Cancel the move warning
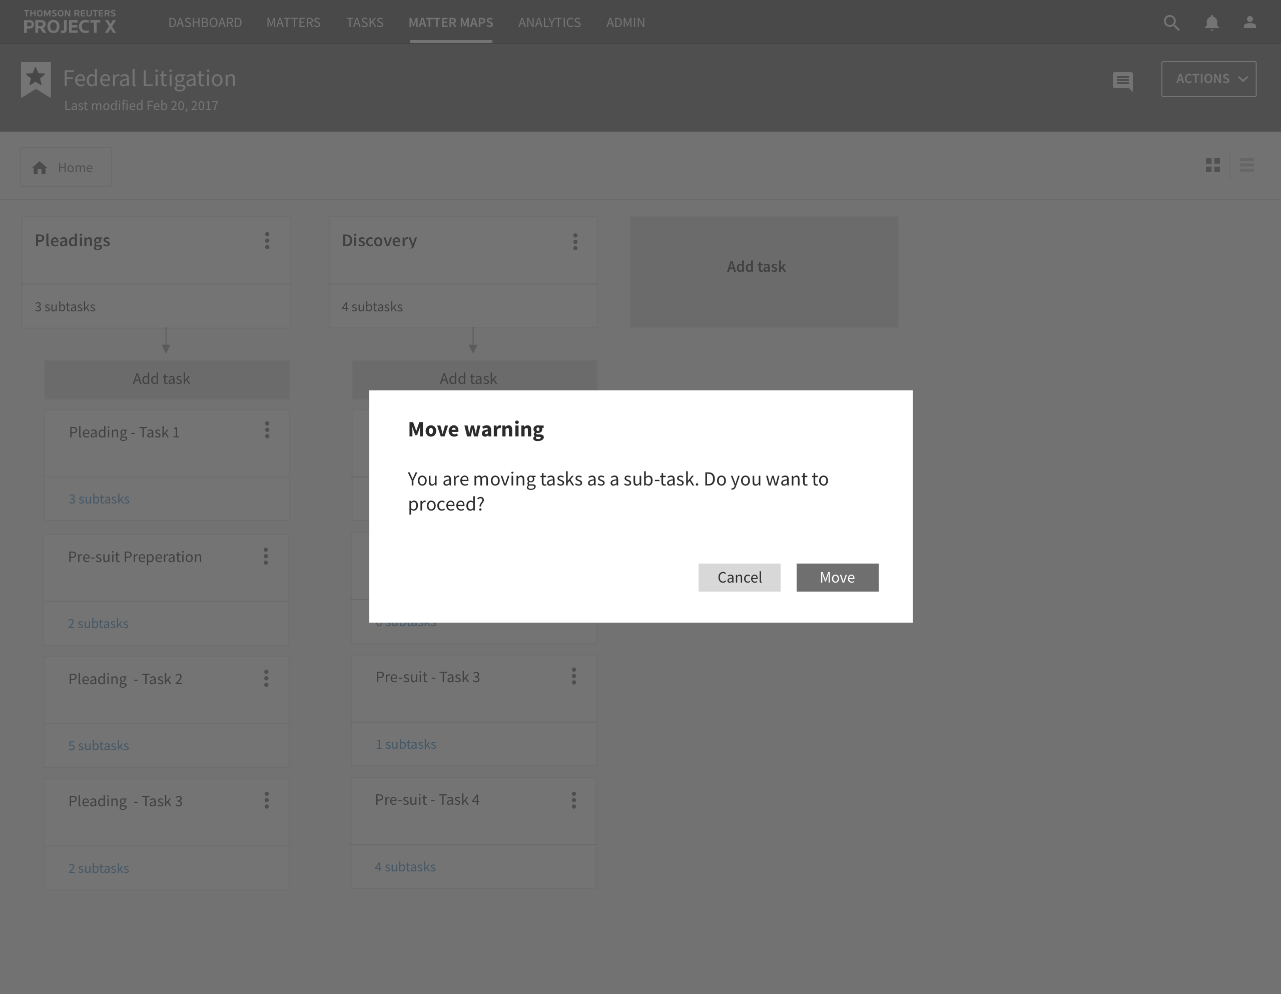The image size is (1281, 994). (739, 578)
